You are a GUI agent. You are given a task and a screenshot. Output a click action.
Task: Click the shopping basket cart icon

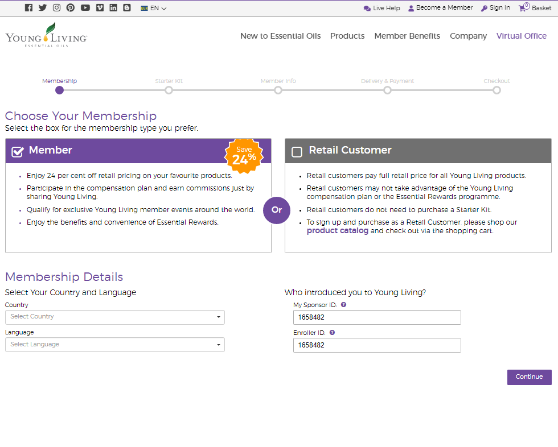[523, 8]
